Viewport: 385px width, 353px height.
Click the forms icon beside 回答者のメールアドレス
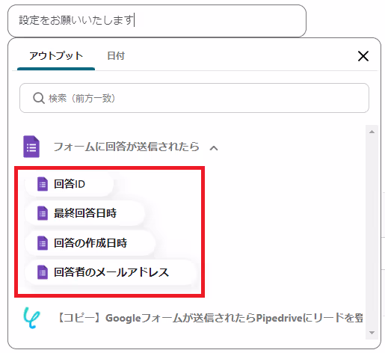pos(43,272)
